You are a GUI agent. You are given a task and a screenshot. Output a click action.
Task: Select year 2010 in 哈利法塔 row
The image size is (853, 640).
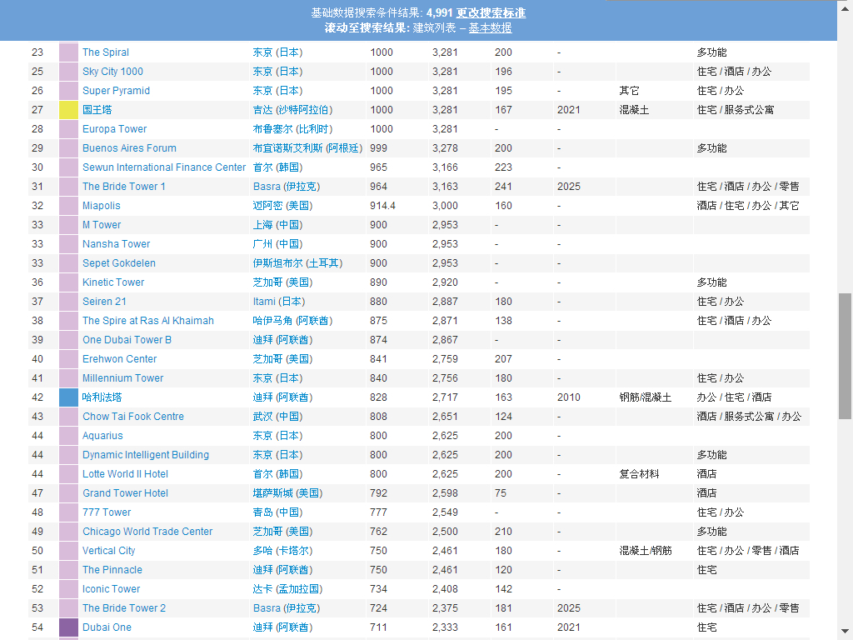pyautogui.click(x=568, y=397)
